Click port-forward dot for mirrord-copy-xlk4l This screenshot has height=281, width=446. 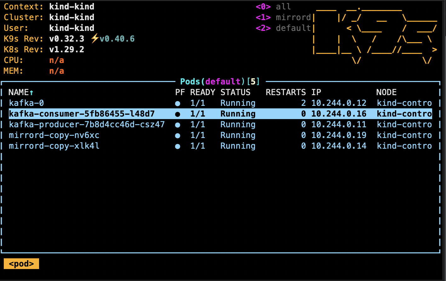178,146
